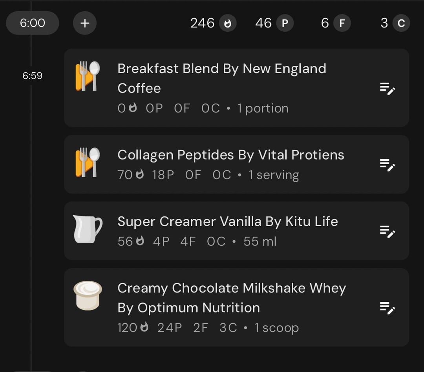This screenshot has height=372, width=424.
Task: Edit the Super Creamer Vanilla entry
Action: tap(387, 232)
